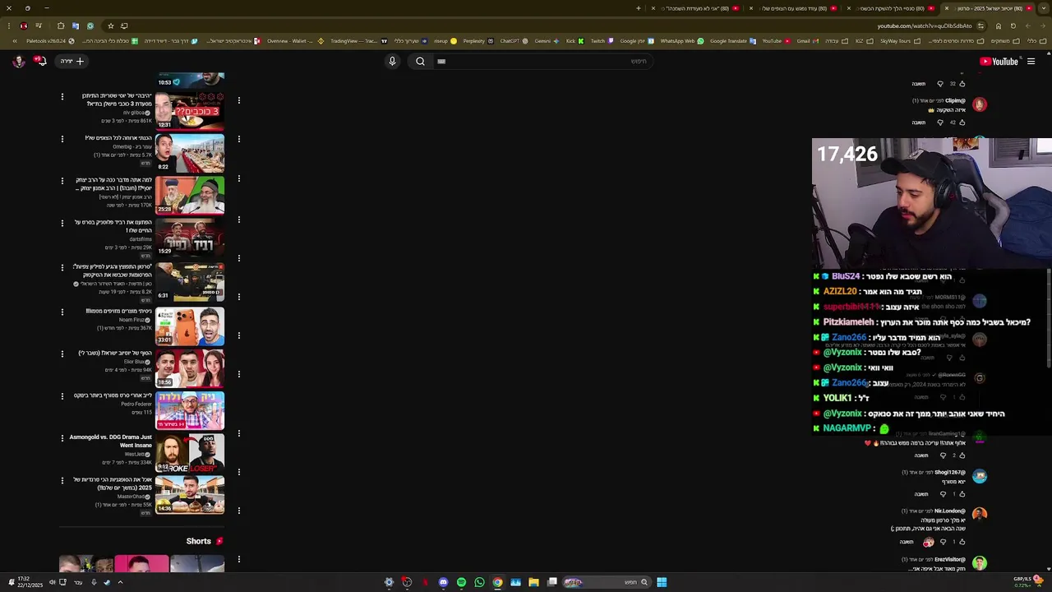Click the browser address bar URL
This screenshot has width=1052, height=592.
click(x=925, y=25)
